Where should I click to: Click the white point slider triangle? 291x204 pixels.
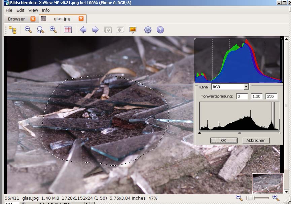click(279, 133)
